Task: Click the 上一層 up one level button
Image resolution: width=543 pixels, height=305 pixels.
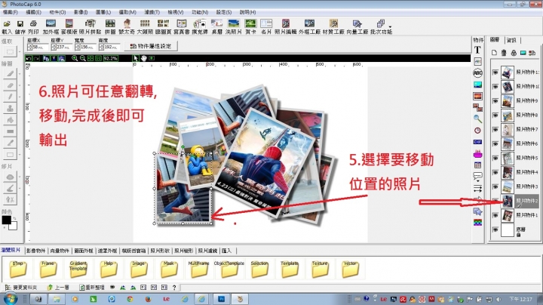Action: click(x=58, y=288)
